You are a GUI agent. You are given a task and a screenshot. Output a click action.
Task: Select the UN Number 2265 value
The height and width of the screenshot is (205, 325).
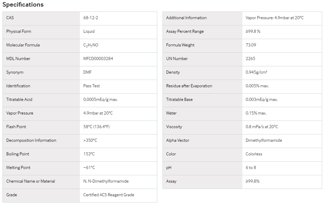250,59
